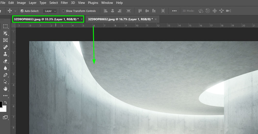Open the Edit Toolbar ellipsis
The height and width of the screenshot is (134, 258).
tap(5, 96)
